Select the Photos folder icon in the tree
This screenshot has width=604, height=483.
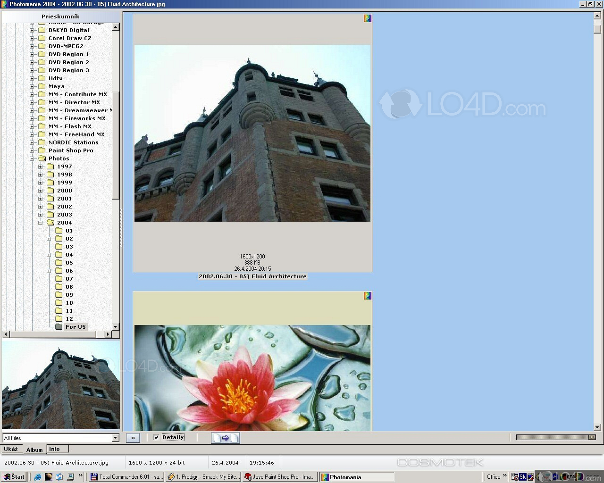[42, 158]
